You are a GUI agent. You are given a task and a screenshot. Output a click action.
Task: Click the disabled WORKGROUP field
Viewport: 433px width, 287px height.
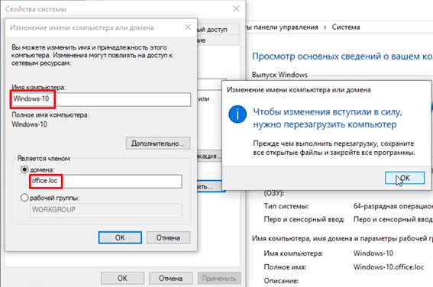coord(105,210)
